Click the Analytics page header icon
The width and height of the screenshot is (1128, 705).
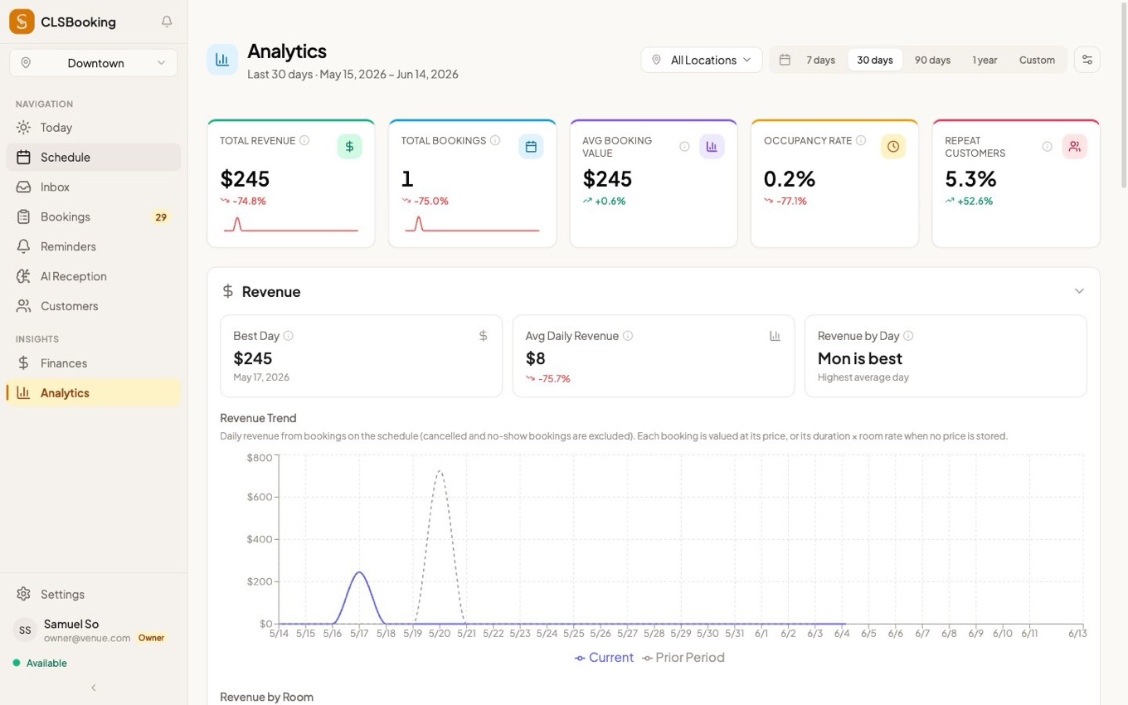(222, 60)
